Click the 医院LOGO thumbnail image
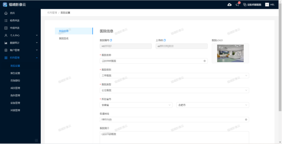 (230, 53)
